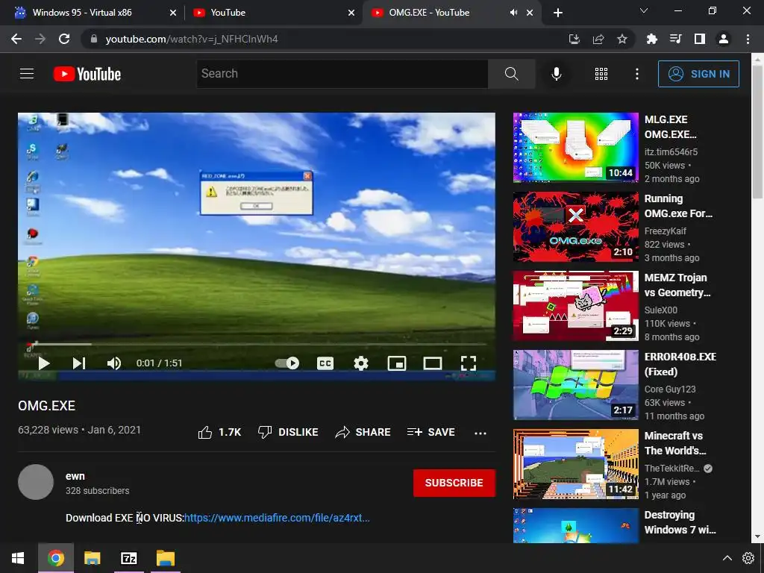Open MLG.EXE OMG.EXE video thumbnail
The height and width of the screenshot is (573, 764).
coord(575,147)
